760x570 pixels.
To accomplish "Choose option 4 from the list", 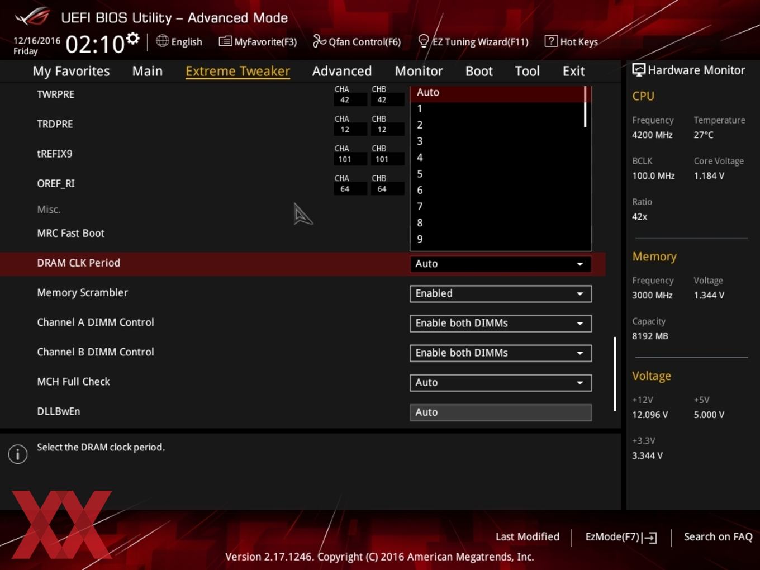I will point(497,158).
